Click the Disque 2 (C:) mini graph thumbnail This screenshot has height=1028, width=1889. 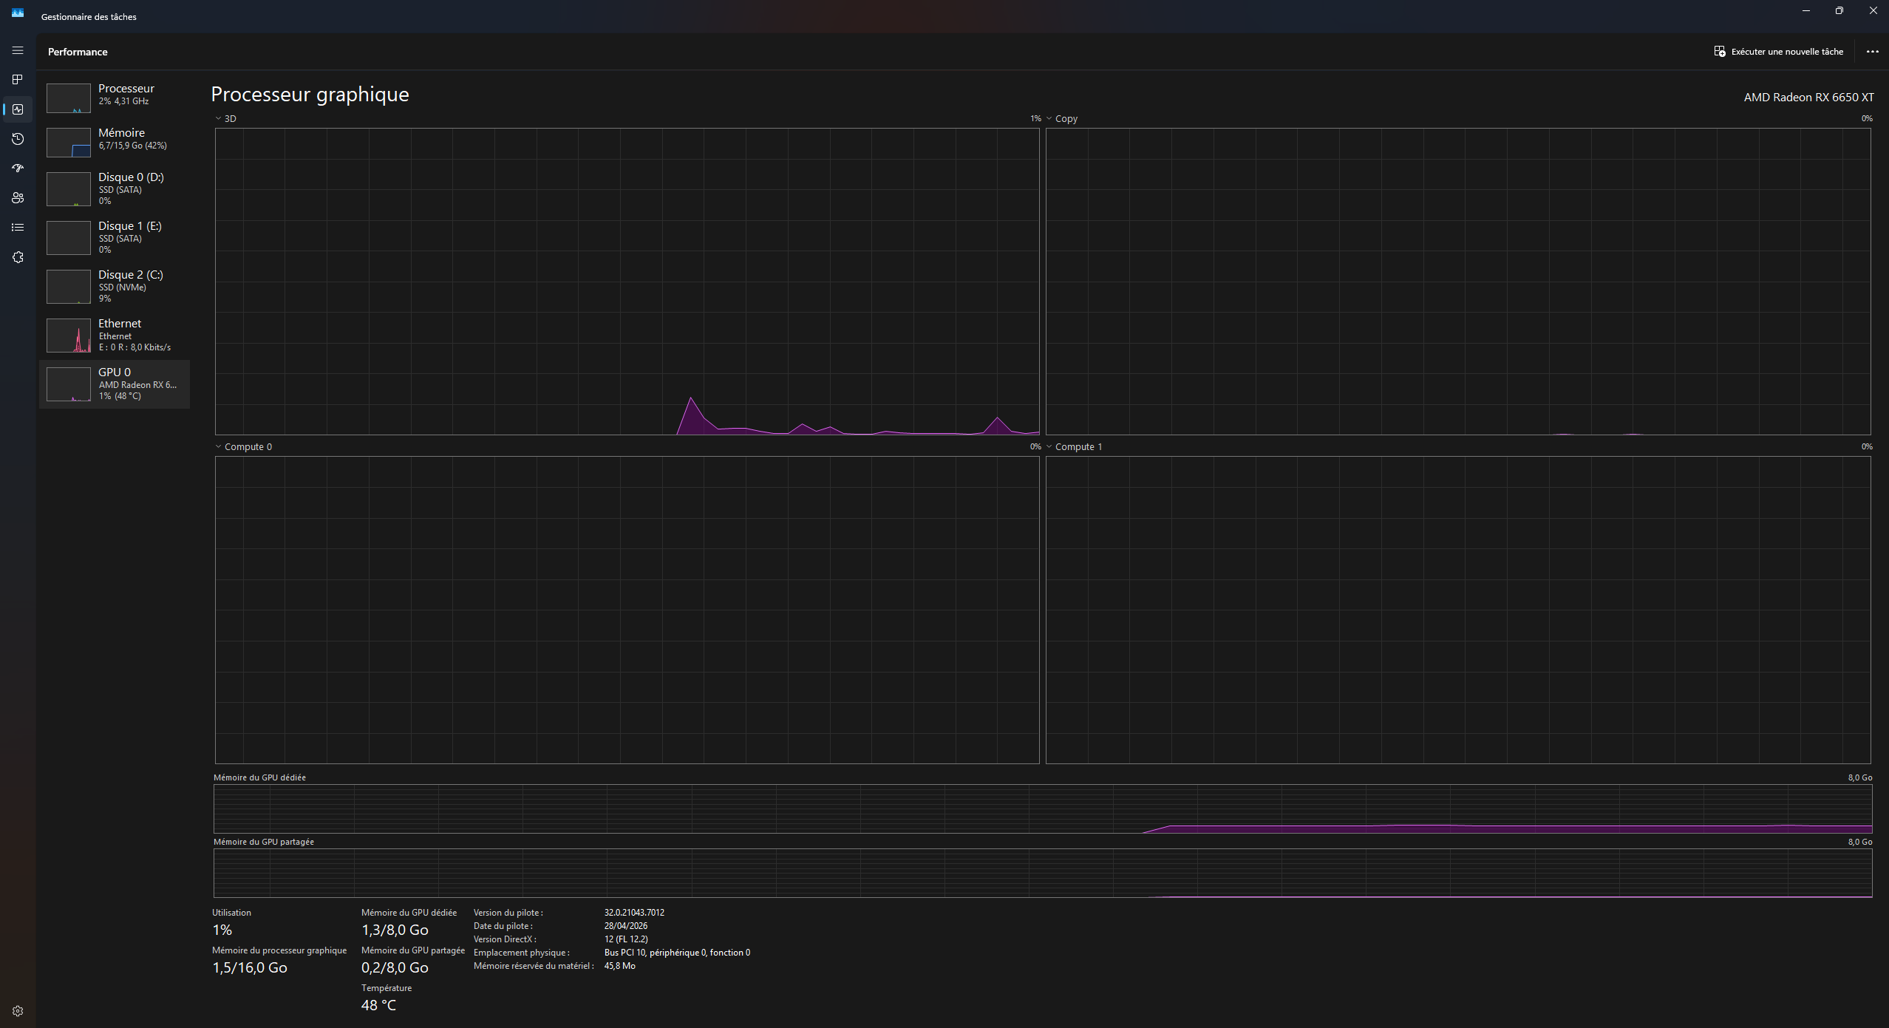point(69,287)
